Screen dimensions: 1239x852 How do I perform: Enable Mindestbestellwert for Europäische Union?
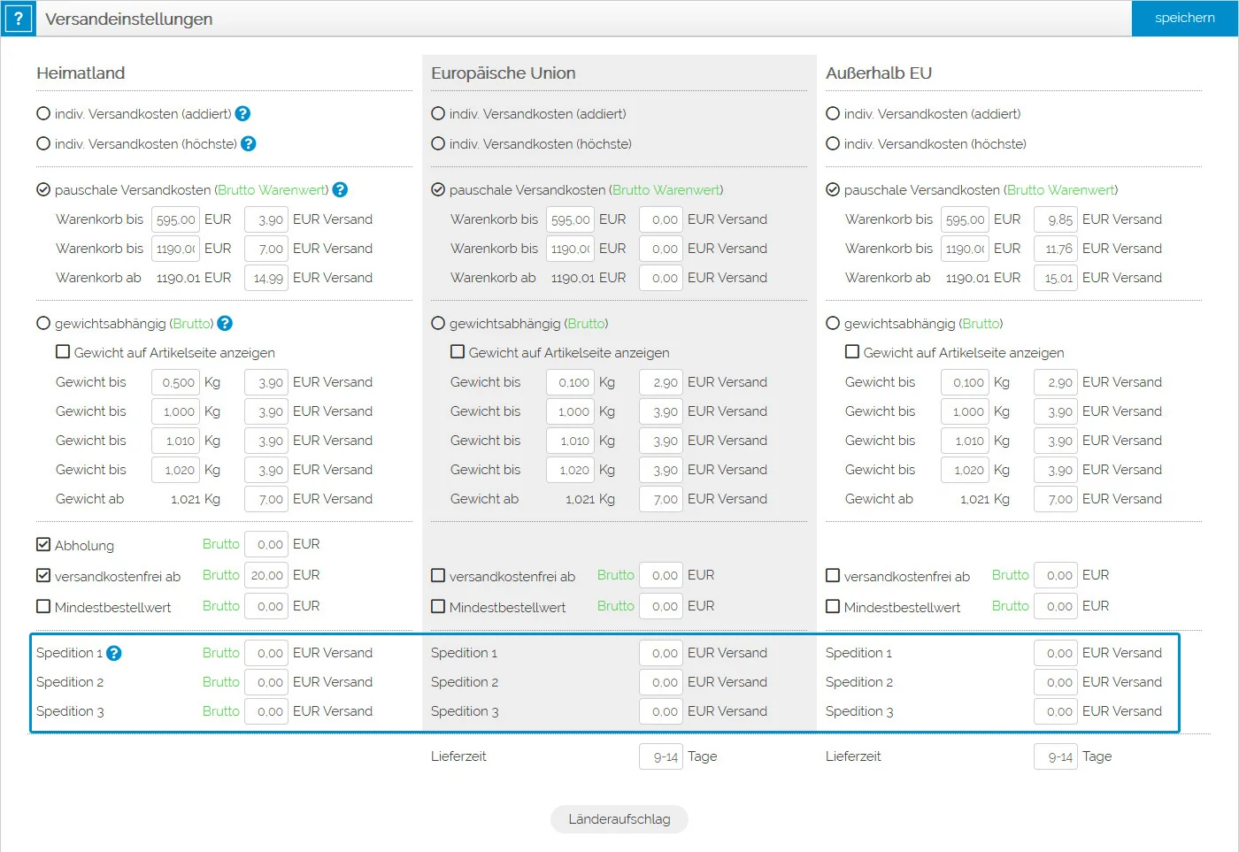coord(438,607)
